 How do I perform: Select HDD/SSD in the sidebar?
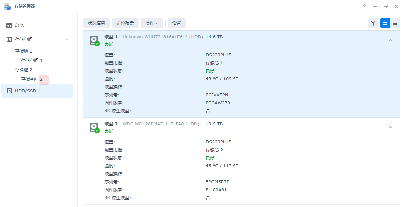pyautogui.click(x=37, y=91)
